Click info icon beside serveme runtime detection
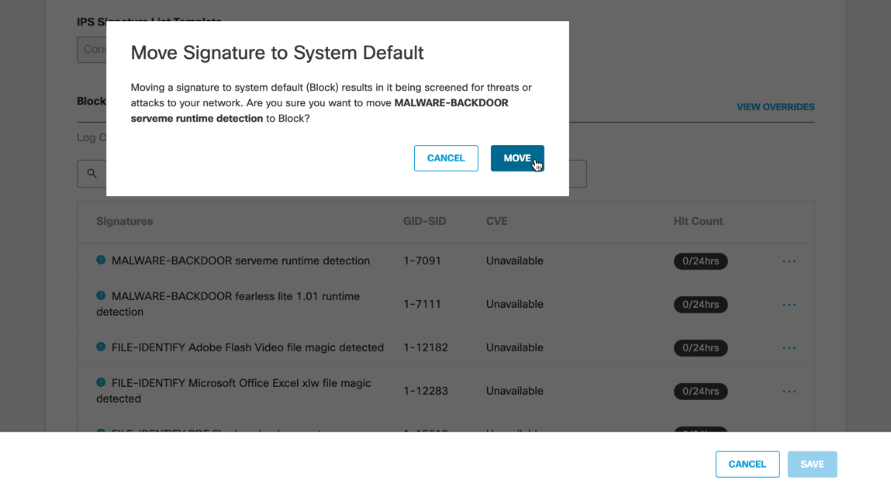Image resolution: width=891 pixels, height=487 pixels. 101,260
